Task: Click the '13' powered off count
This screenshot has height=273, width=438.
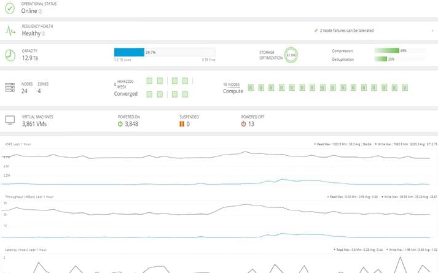Action: [251, 124]
